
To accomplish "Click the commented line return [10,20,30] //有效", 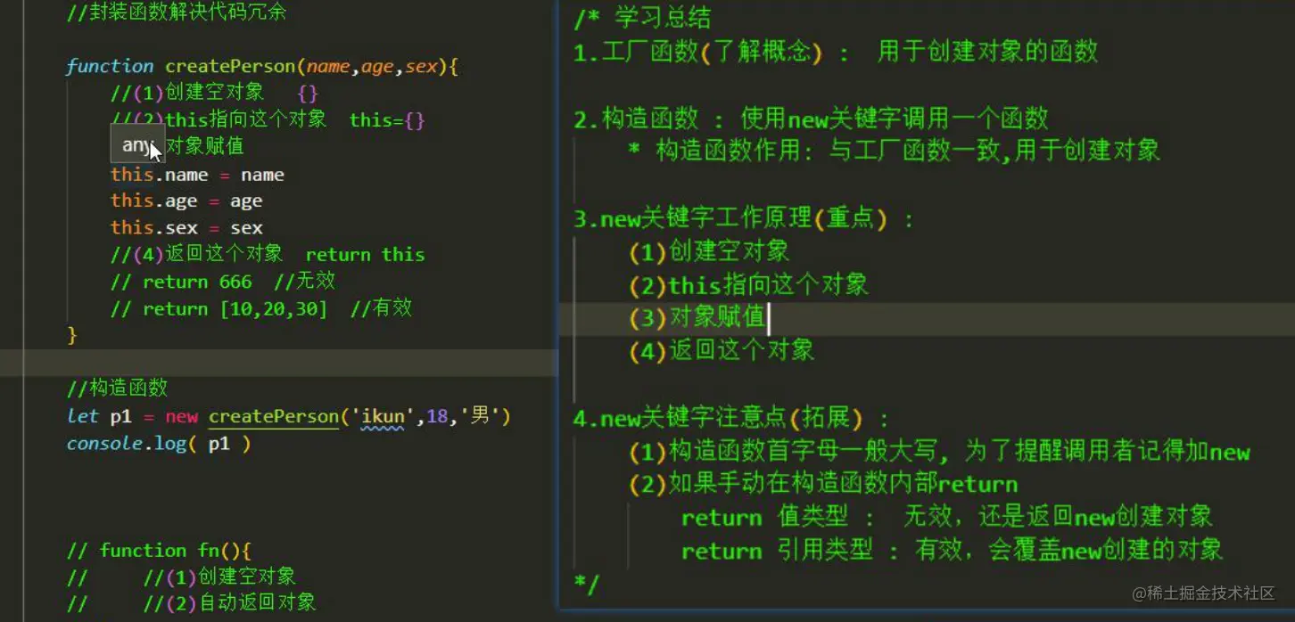I will pyautogui.click(x=261, y=308).
